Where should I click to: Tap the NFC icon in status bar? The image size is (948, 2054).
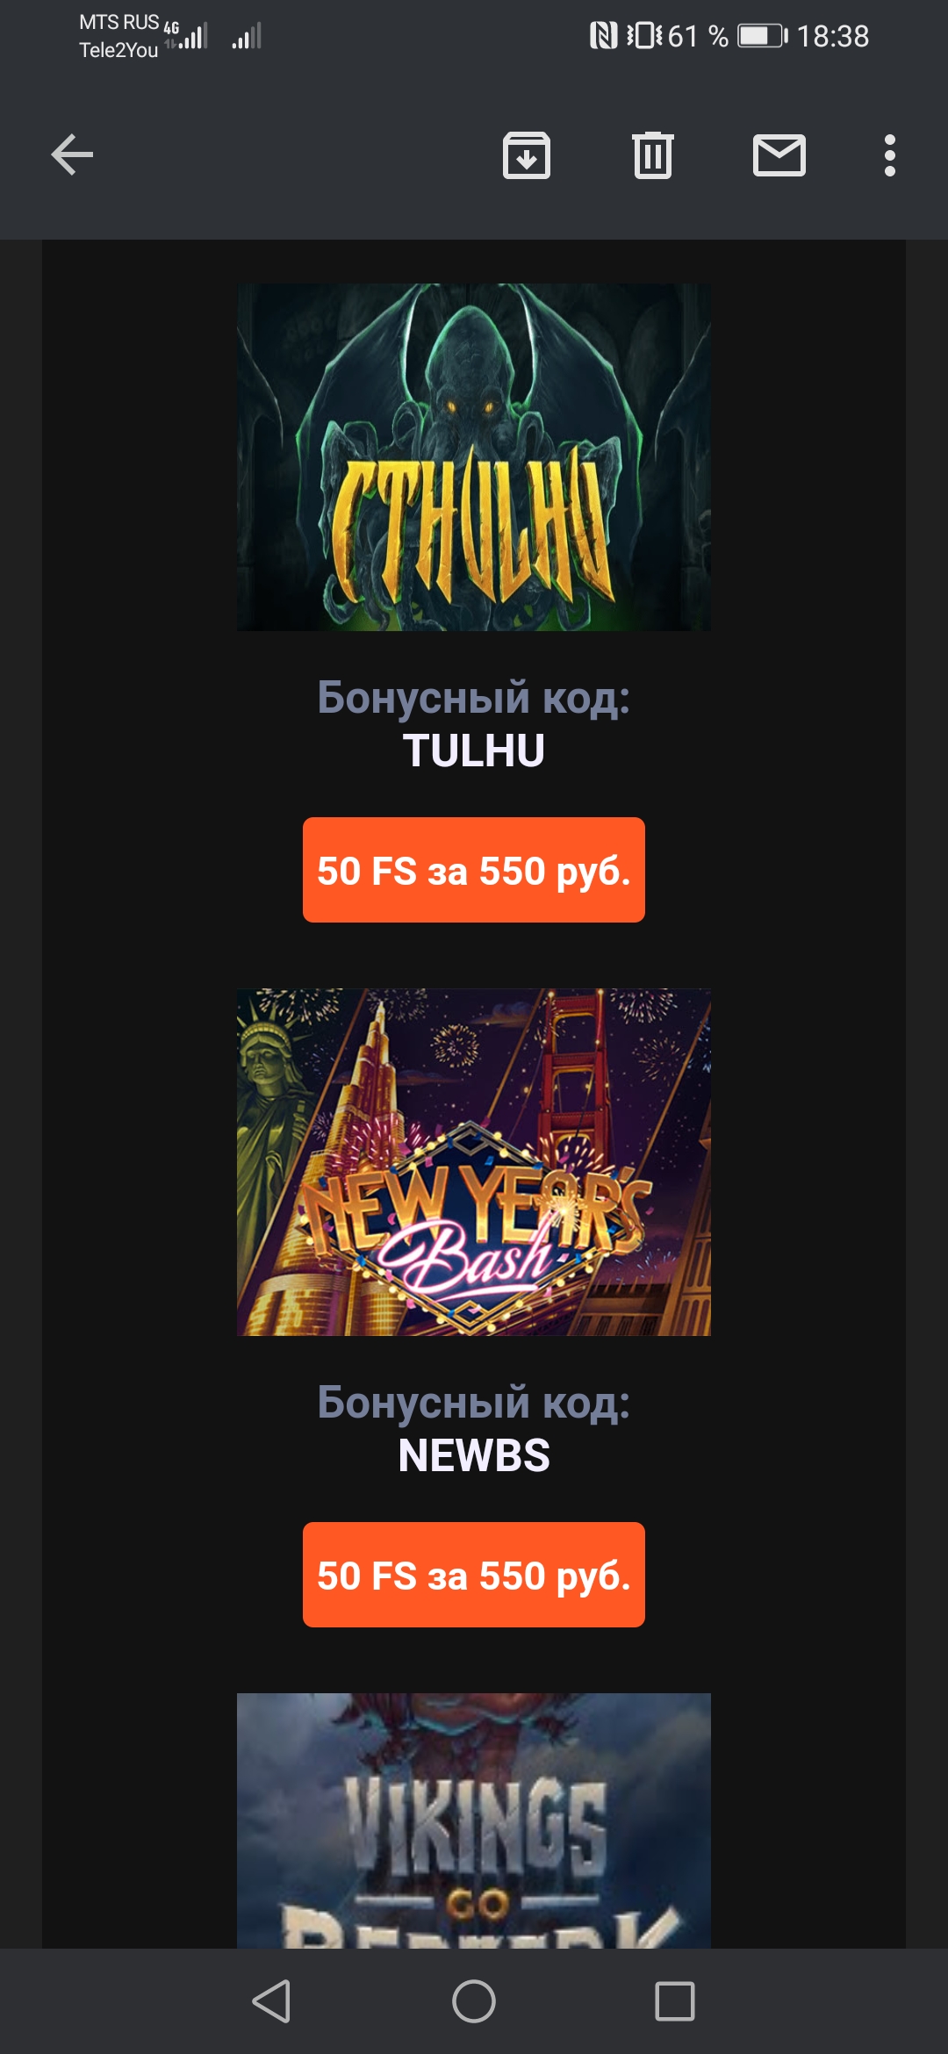(x=604, y=36)
